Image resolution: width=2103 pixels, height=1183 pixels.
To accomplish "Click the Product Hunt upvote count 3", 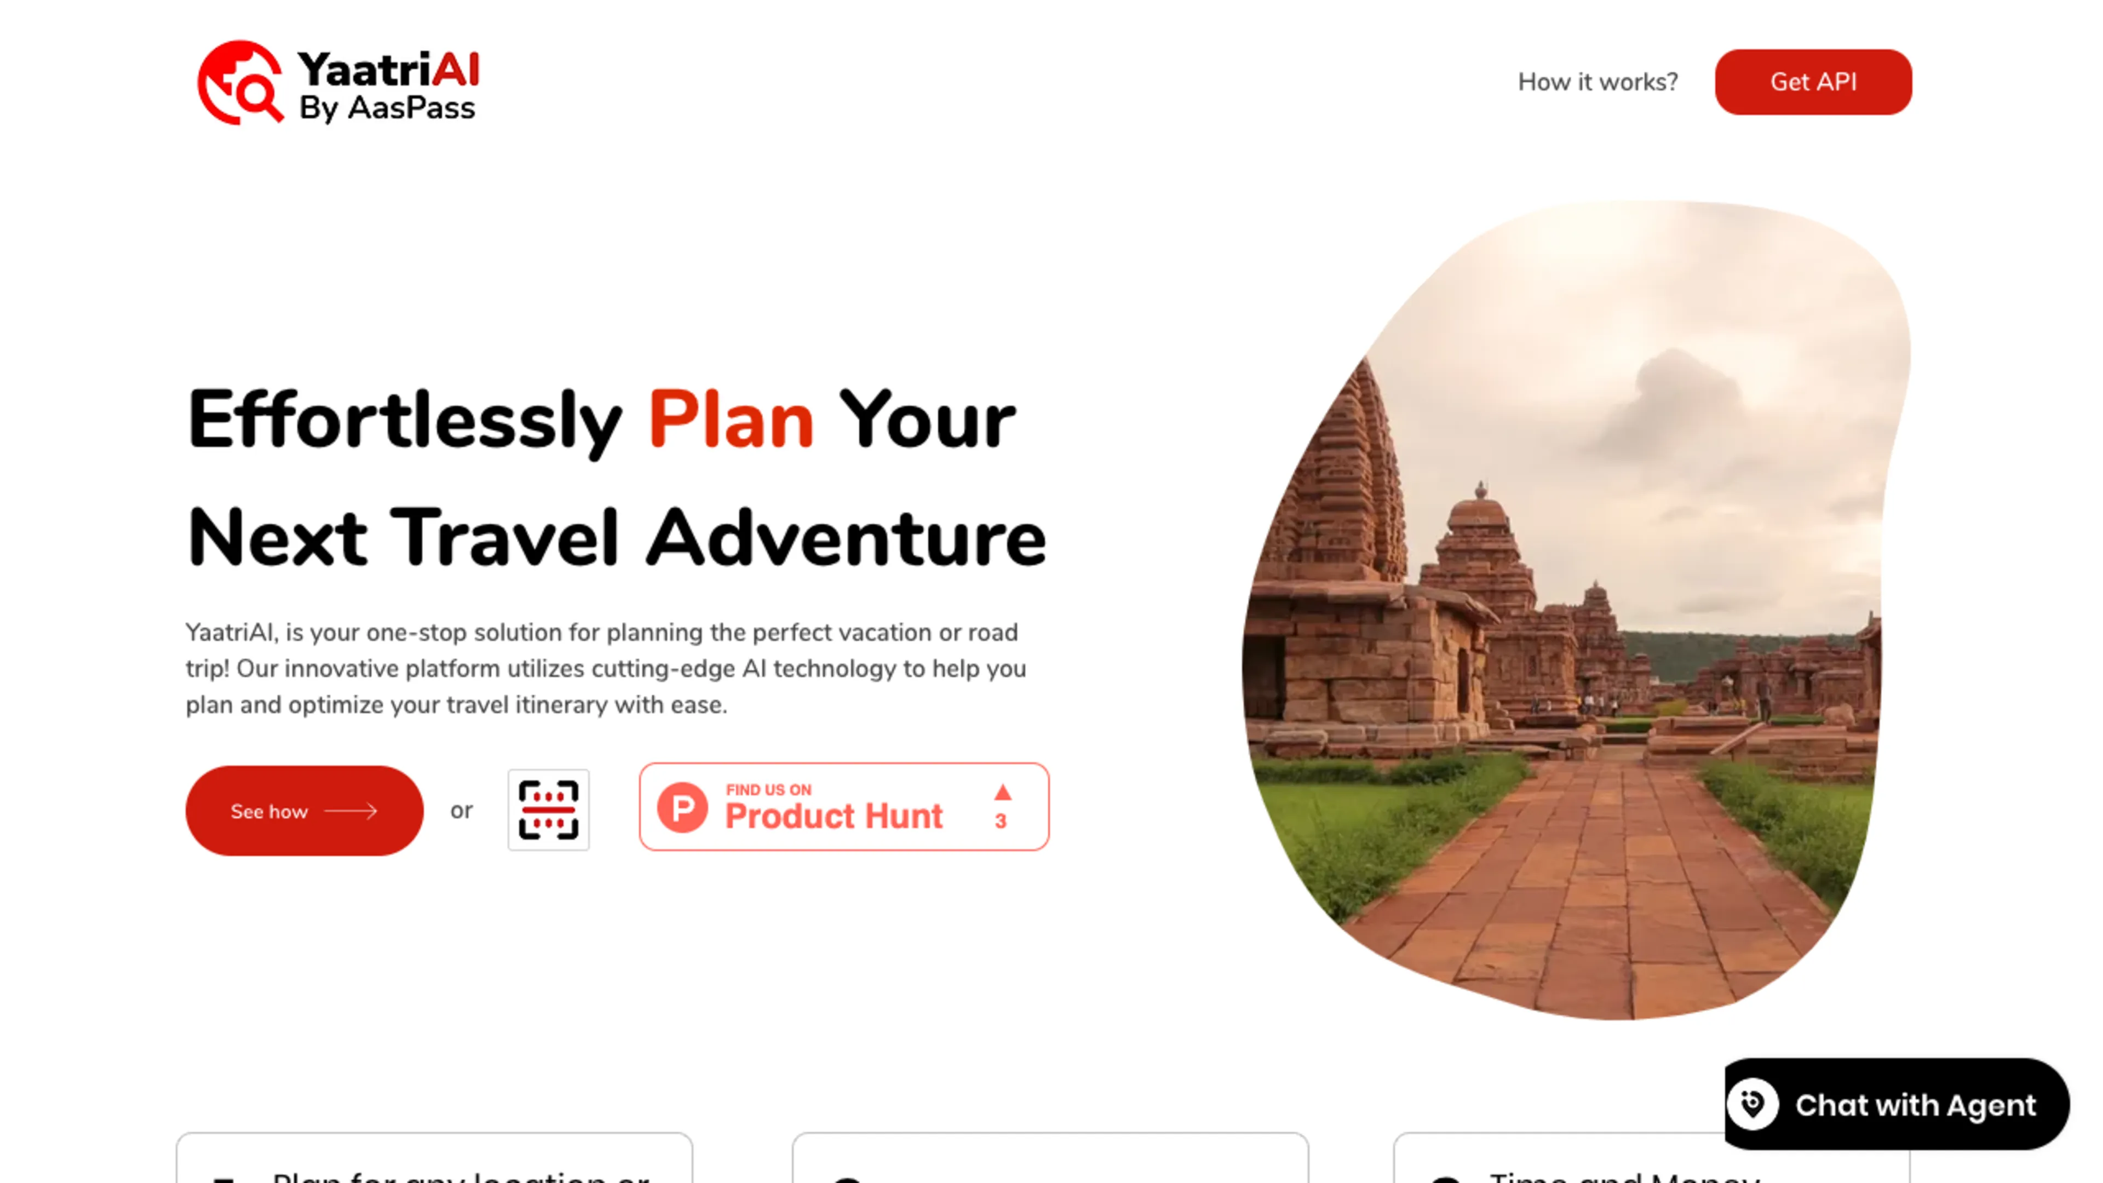I will coord(1001,822).
